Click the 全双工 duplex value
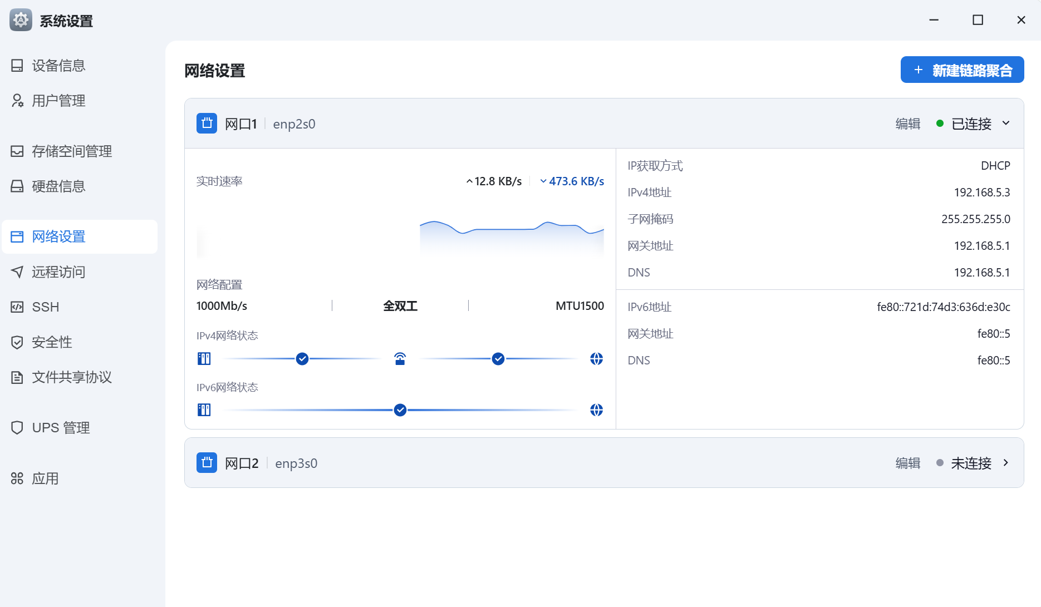 (400, 306)
